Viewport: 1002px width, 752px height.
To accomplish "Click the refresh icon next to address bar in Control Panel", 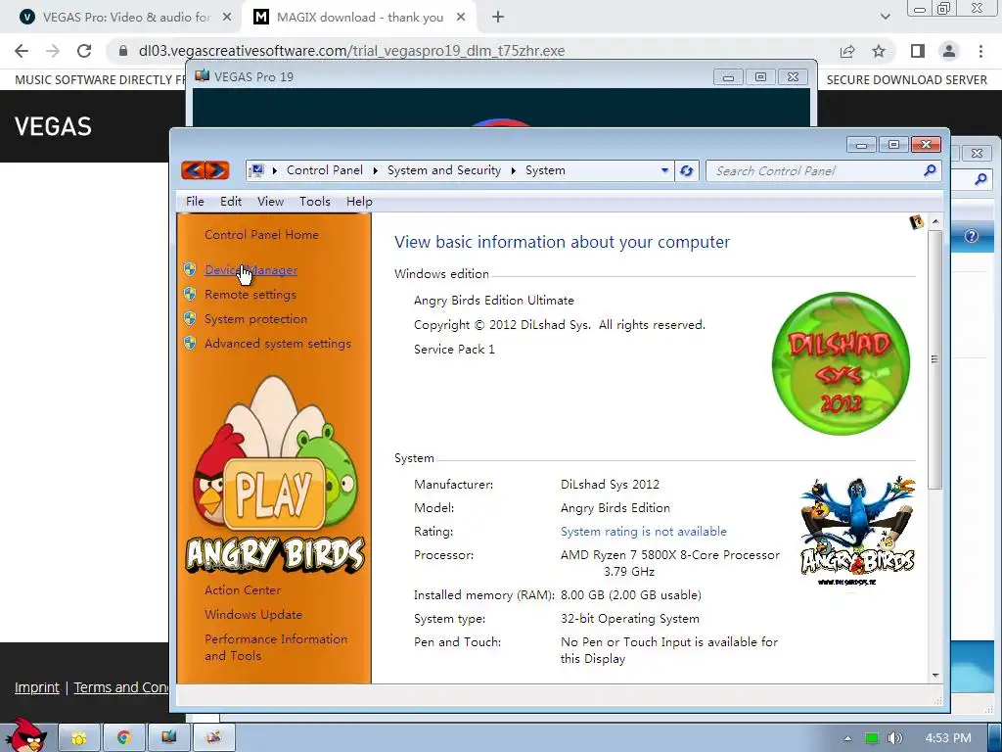I will (x=687, y=170).
